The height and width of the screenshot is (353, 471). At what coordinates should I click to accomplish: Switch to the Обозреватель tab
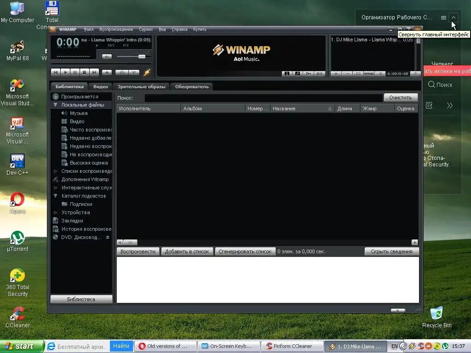coord(192,86)
